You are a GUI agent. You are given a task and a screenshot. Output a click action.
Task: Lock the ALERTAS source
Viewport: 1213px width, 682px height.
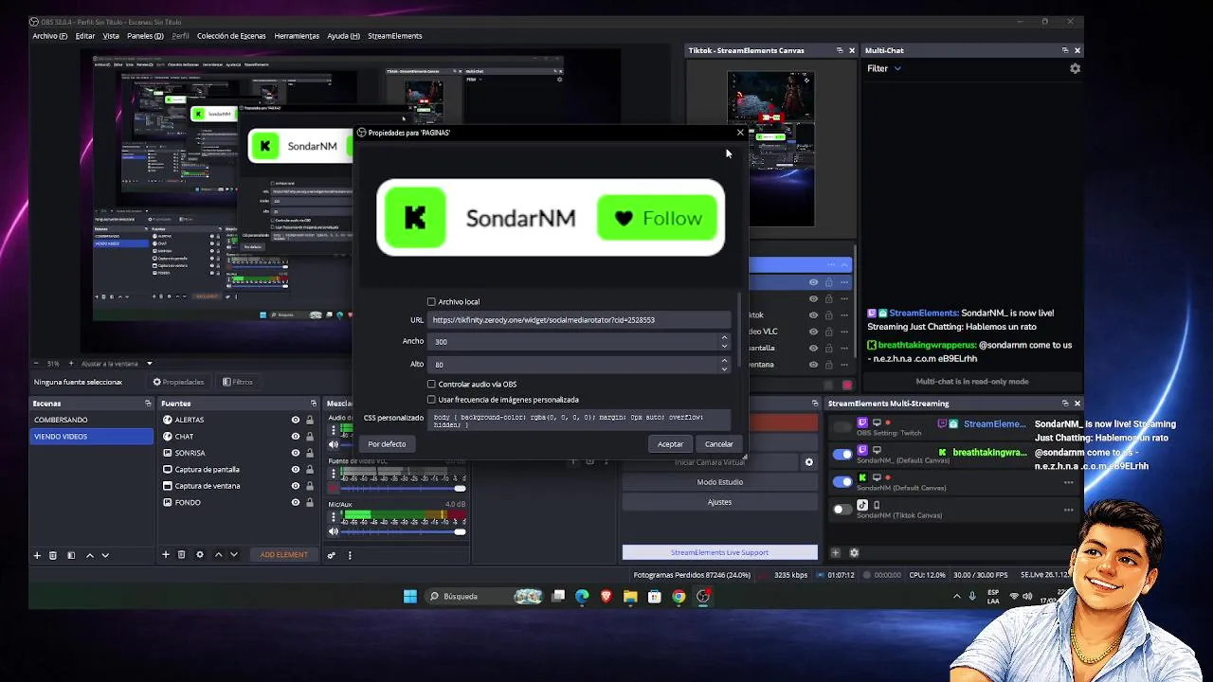click(310, 420)
